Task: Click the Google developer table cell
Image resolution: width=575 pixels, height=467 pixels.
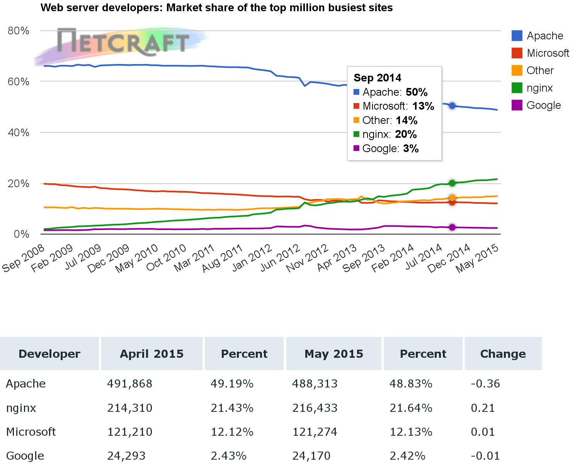Action: click(25, 456)
